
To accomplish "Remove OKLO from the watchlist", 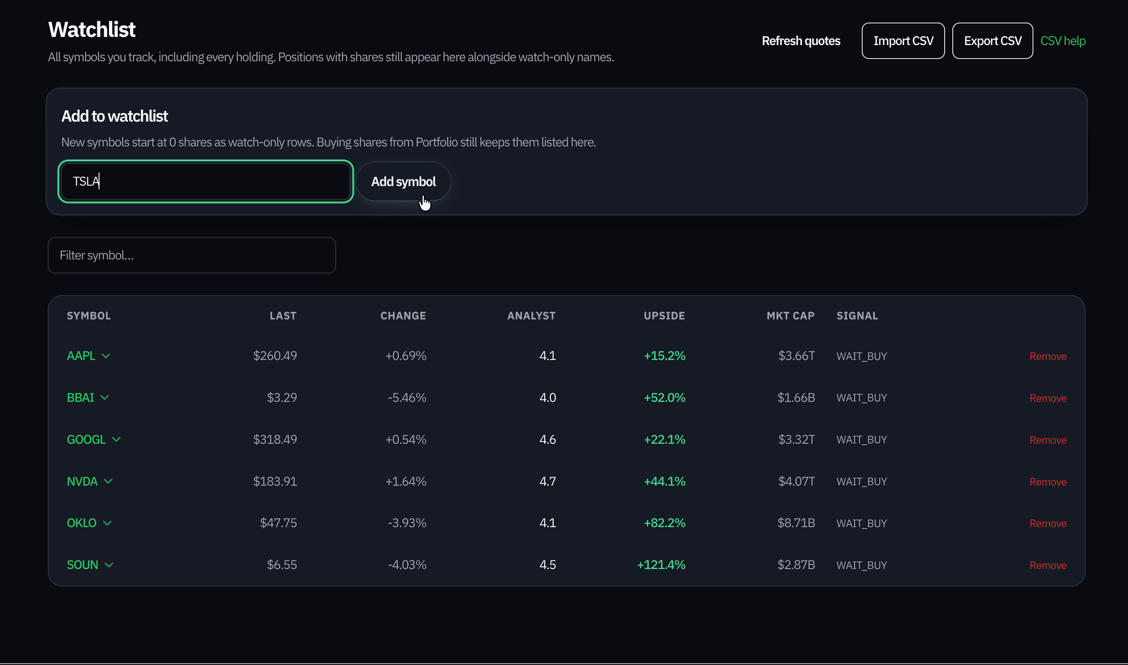I will point(1048,524).
